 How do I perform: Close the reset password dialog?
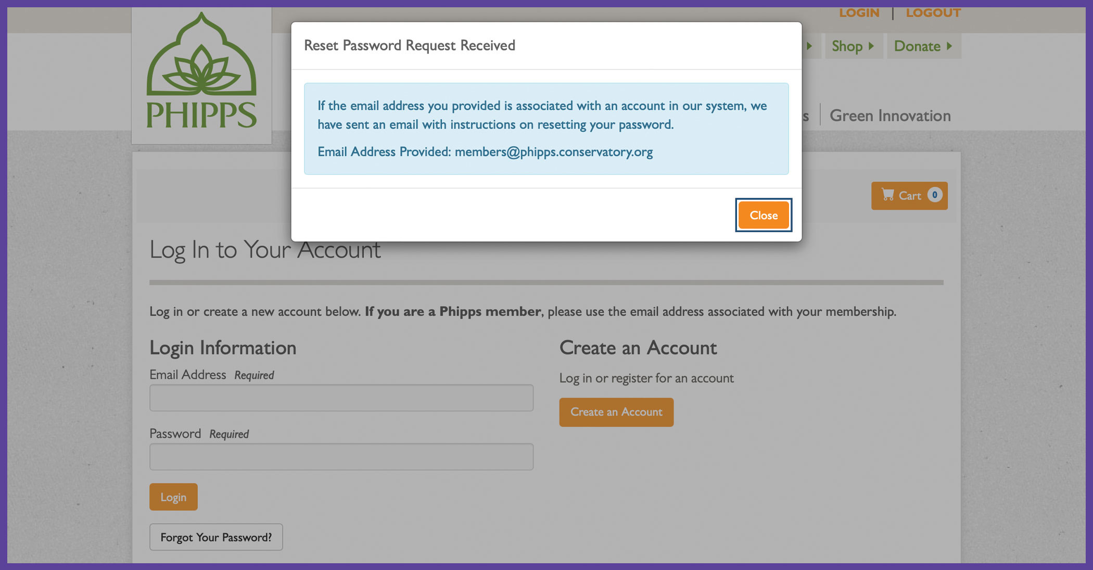pos(764,215)
